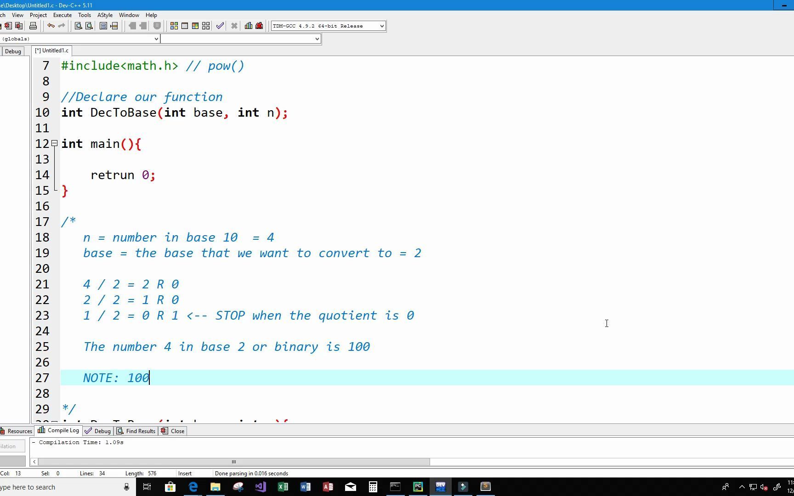Click the Compile and Run icon

pyautogui.click(x=195, y=26)
